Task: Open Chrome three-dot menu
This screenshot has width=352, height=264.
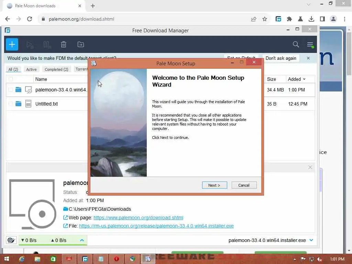Action: coord(344,19)
